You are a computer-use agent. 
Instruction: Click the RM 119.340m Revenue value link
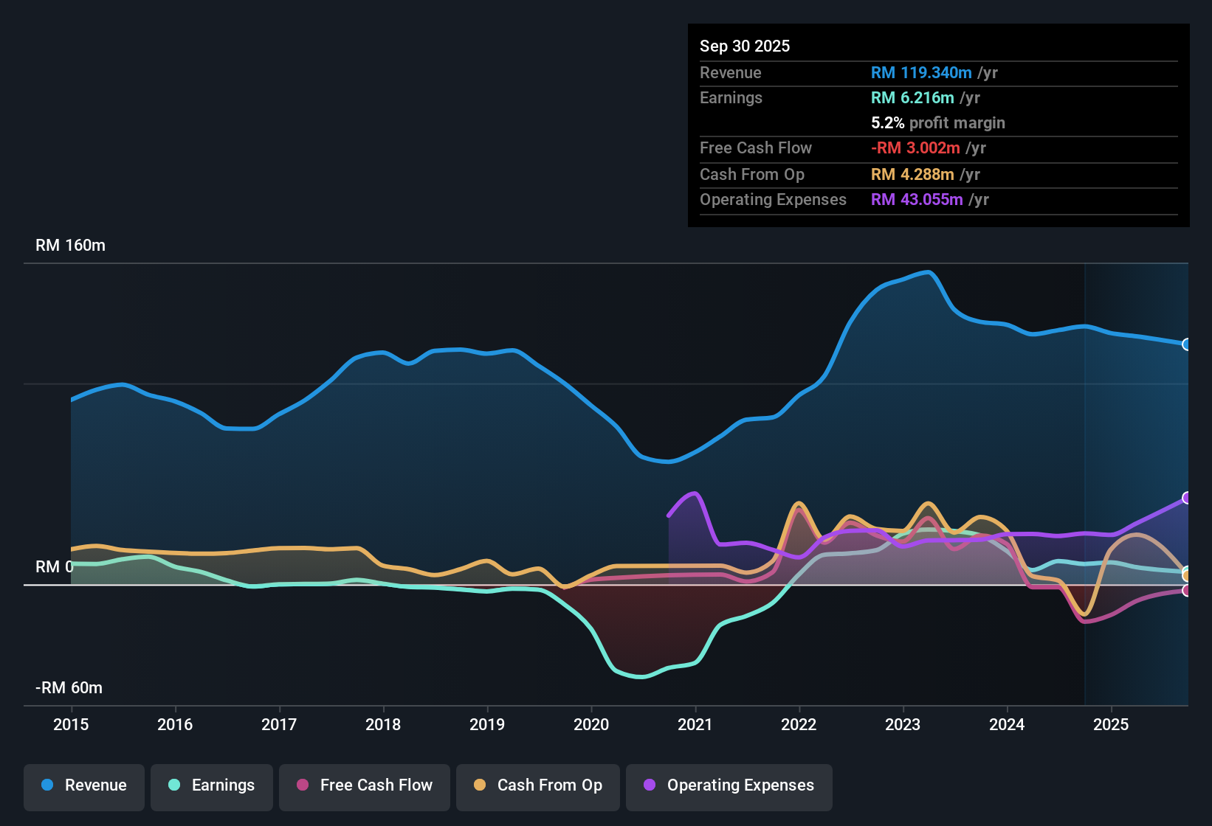920,72
